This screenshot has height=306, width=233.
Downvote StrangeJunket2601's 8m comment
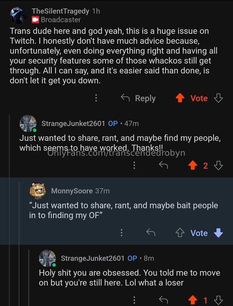pyautogui.click(x=218, y=300)
